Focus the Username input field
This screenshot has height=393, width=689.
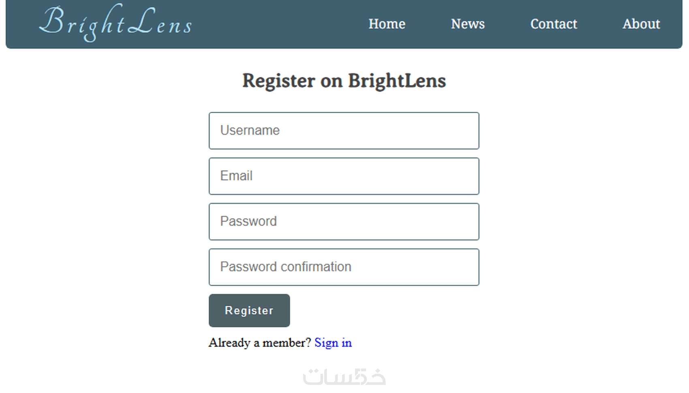coord(344,130)
